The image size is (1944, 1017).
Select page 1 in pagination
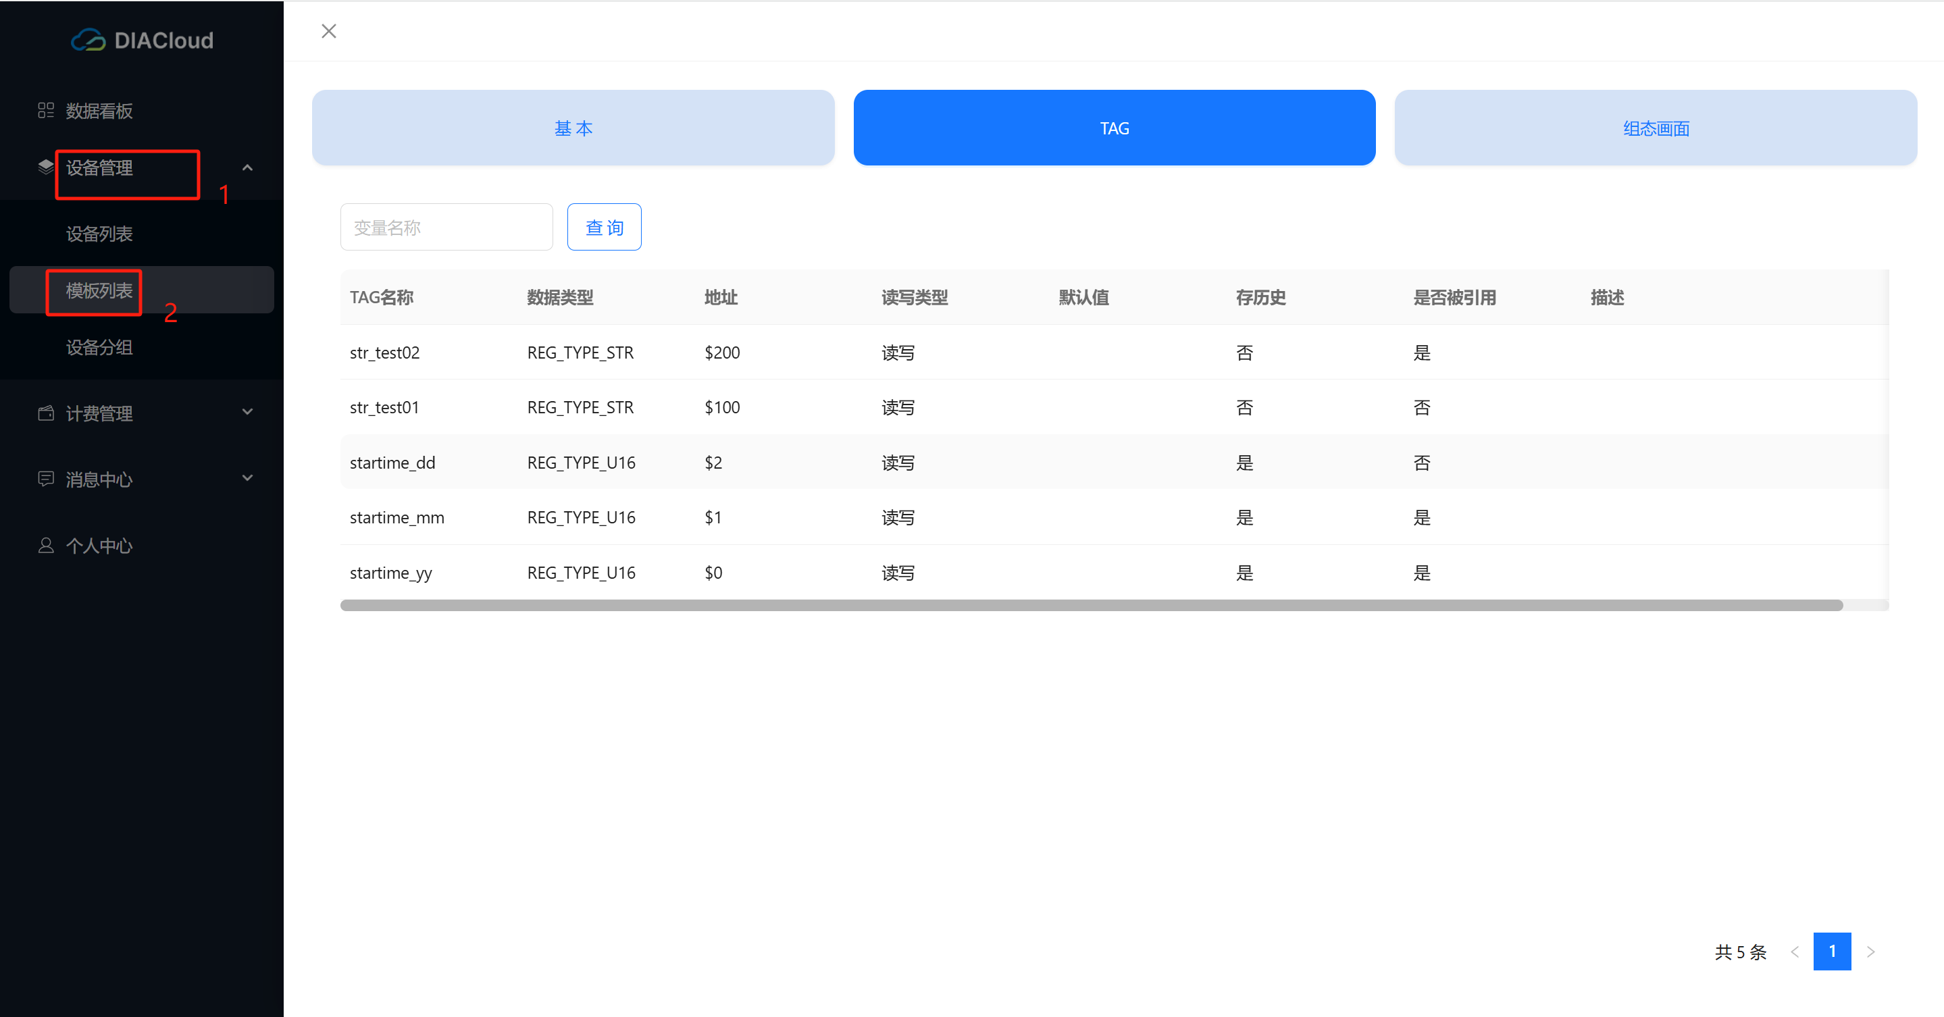1833,951
